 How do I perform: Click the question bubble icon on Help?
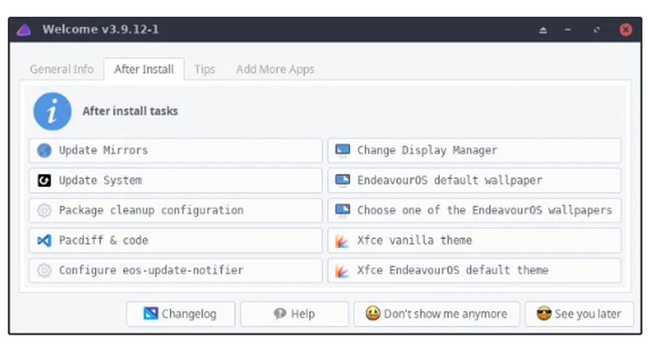pos(280,313)
